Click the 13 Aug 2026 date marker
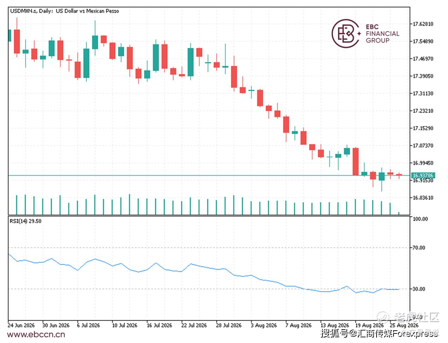Viewport: 448px width, 343px height. [334, 325]
